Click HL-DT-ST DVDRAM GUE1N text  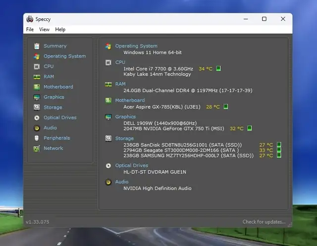coord(155,172)
